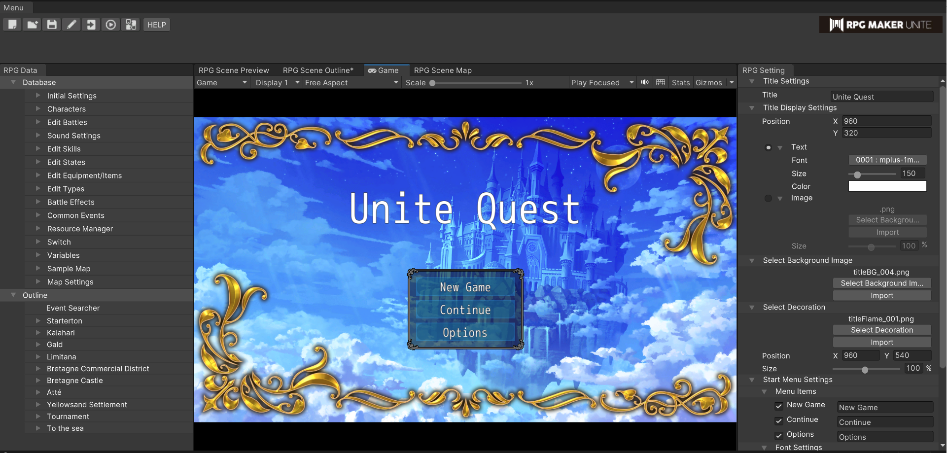Click Select Background Image button

point(882,283)
